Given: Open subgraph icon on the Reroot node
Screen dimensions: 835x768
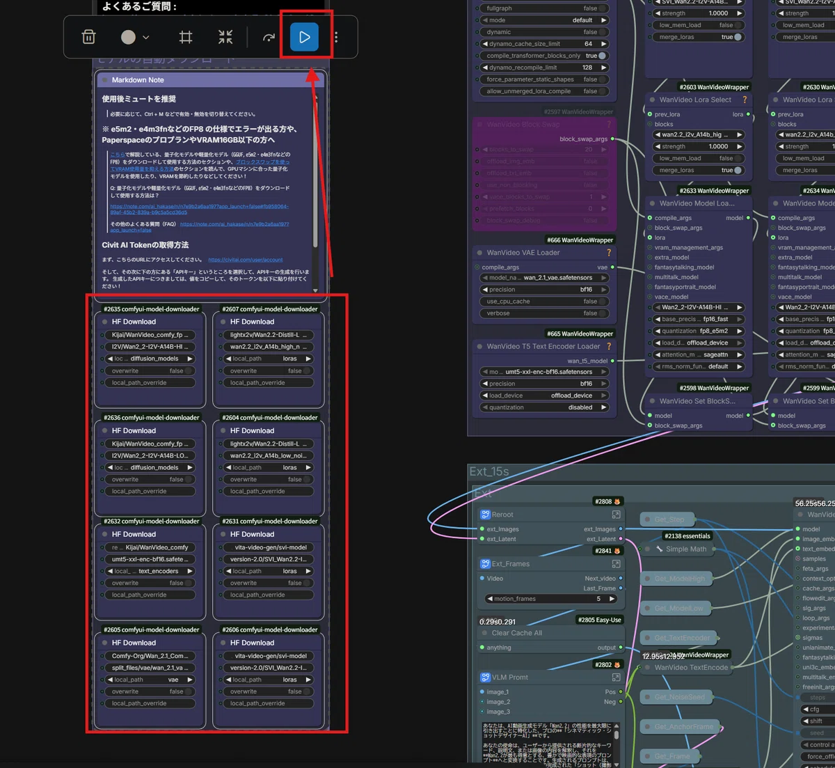Looking at the screenshot, I should click(616, 515).
